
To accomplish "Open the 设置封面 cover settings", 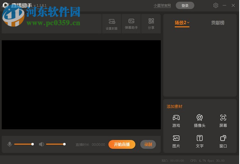I will coord(112,24).
